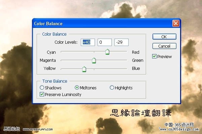Click the Cyan-Red track near the Red end

click(x=124, y=52)
